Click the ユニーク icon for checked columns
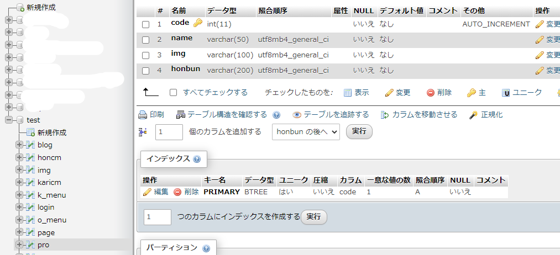 tap(505, 93)
